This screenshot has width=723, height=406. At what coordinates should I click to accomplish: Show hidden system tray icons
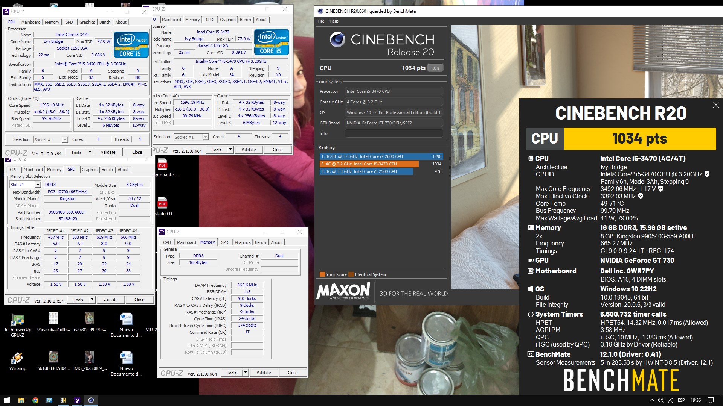(x=652, y=400)
